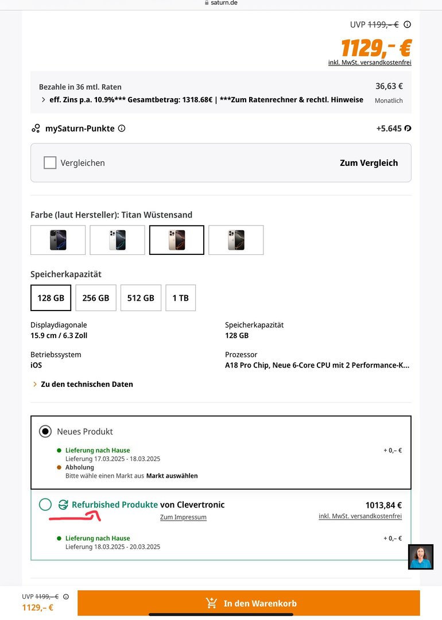442x620 pixels.
Task: Choose the 1 TB storage option
Action: (x=180, y=298)
